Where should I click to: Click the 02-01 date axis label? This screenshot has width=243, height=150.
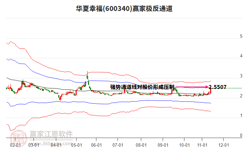(x=15, y=145)
